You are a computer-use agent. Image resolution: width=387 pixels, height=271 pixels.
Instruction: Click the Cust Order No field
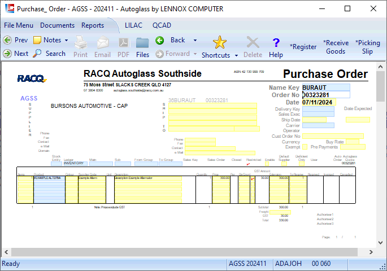pyautogui.click(x=333, y=136)
